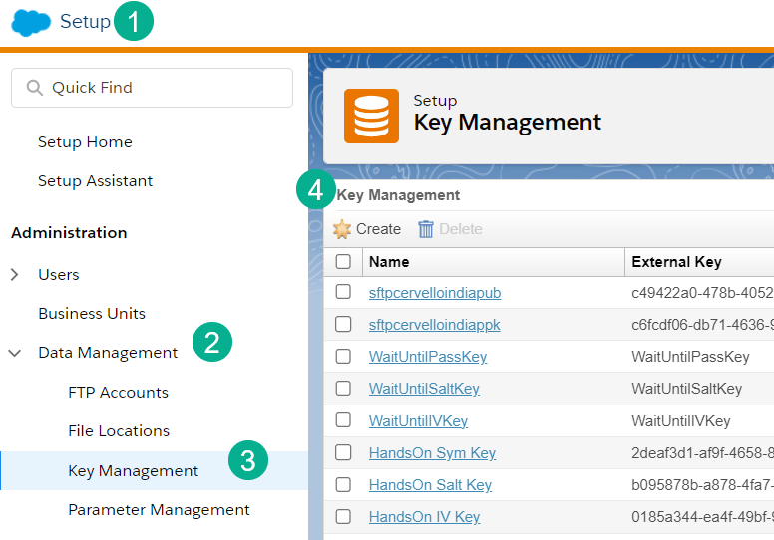This screenshot has height=540, width=774.
Task: Click the Delete trash can icon
Action: tap(426, 229)
